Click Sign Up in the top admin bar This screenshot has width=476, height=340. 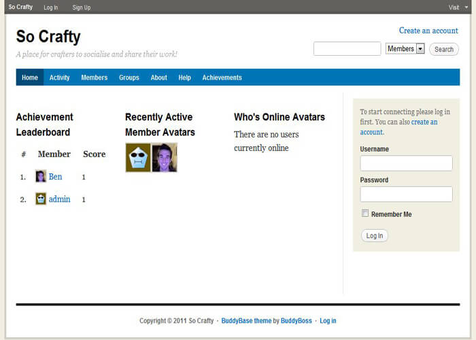point(82,7)
